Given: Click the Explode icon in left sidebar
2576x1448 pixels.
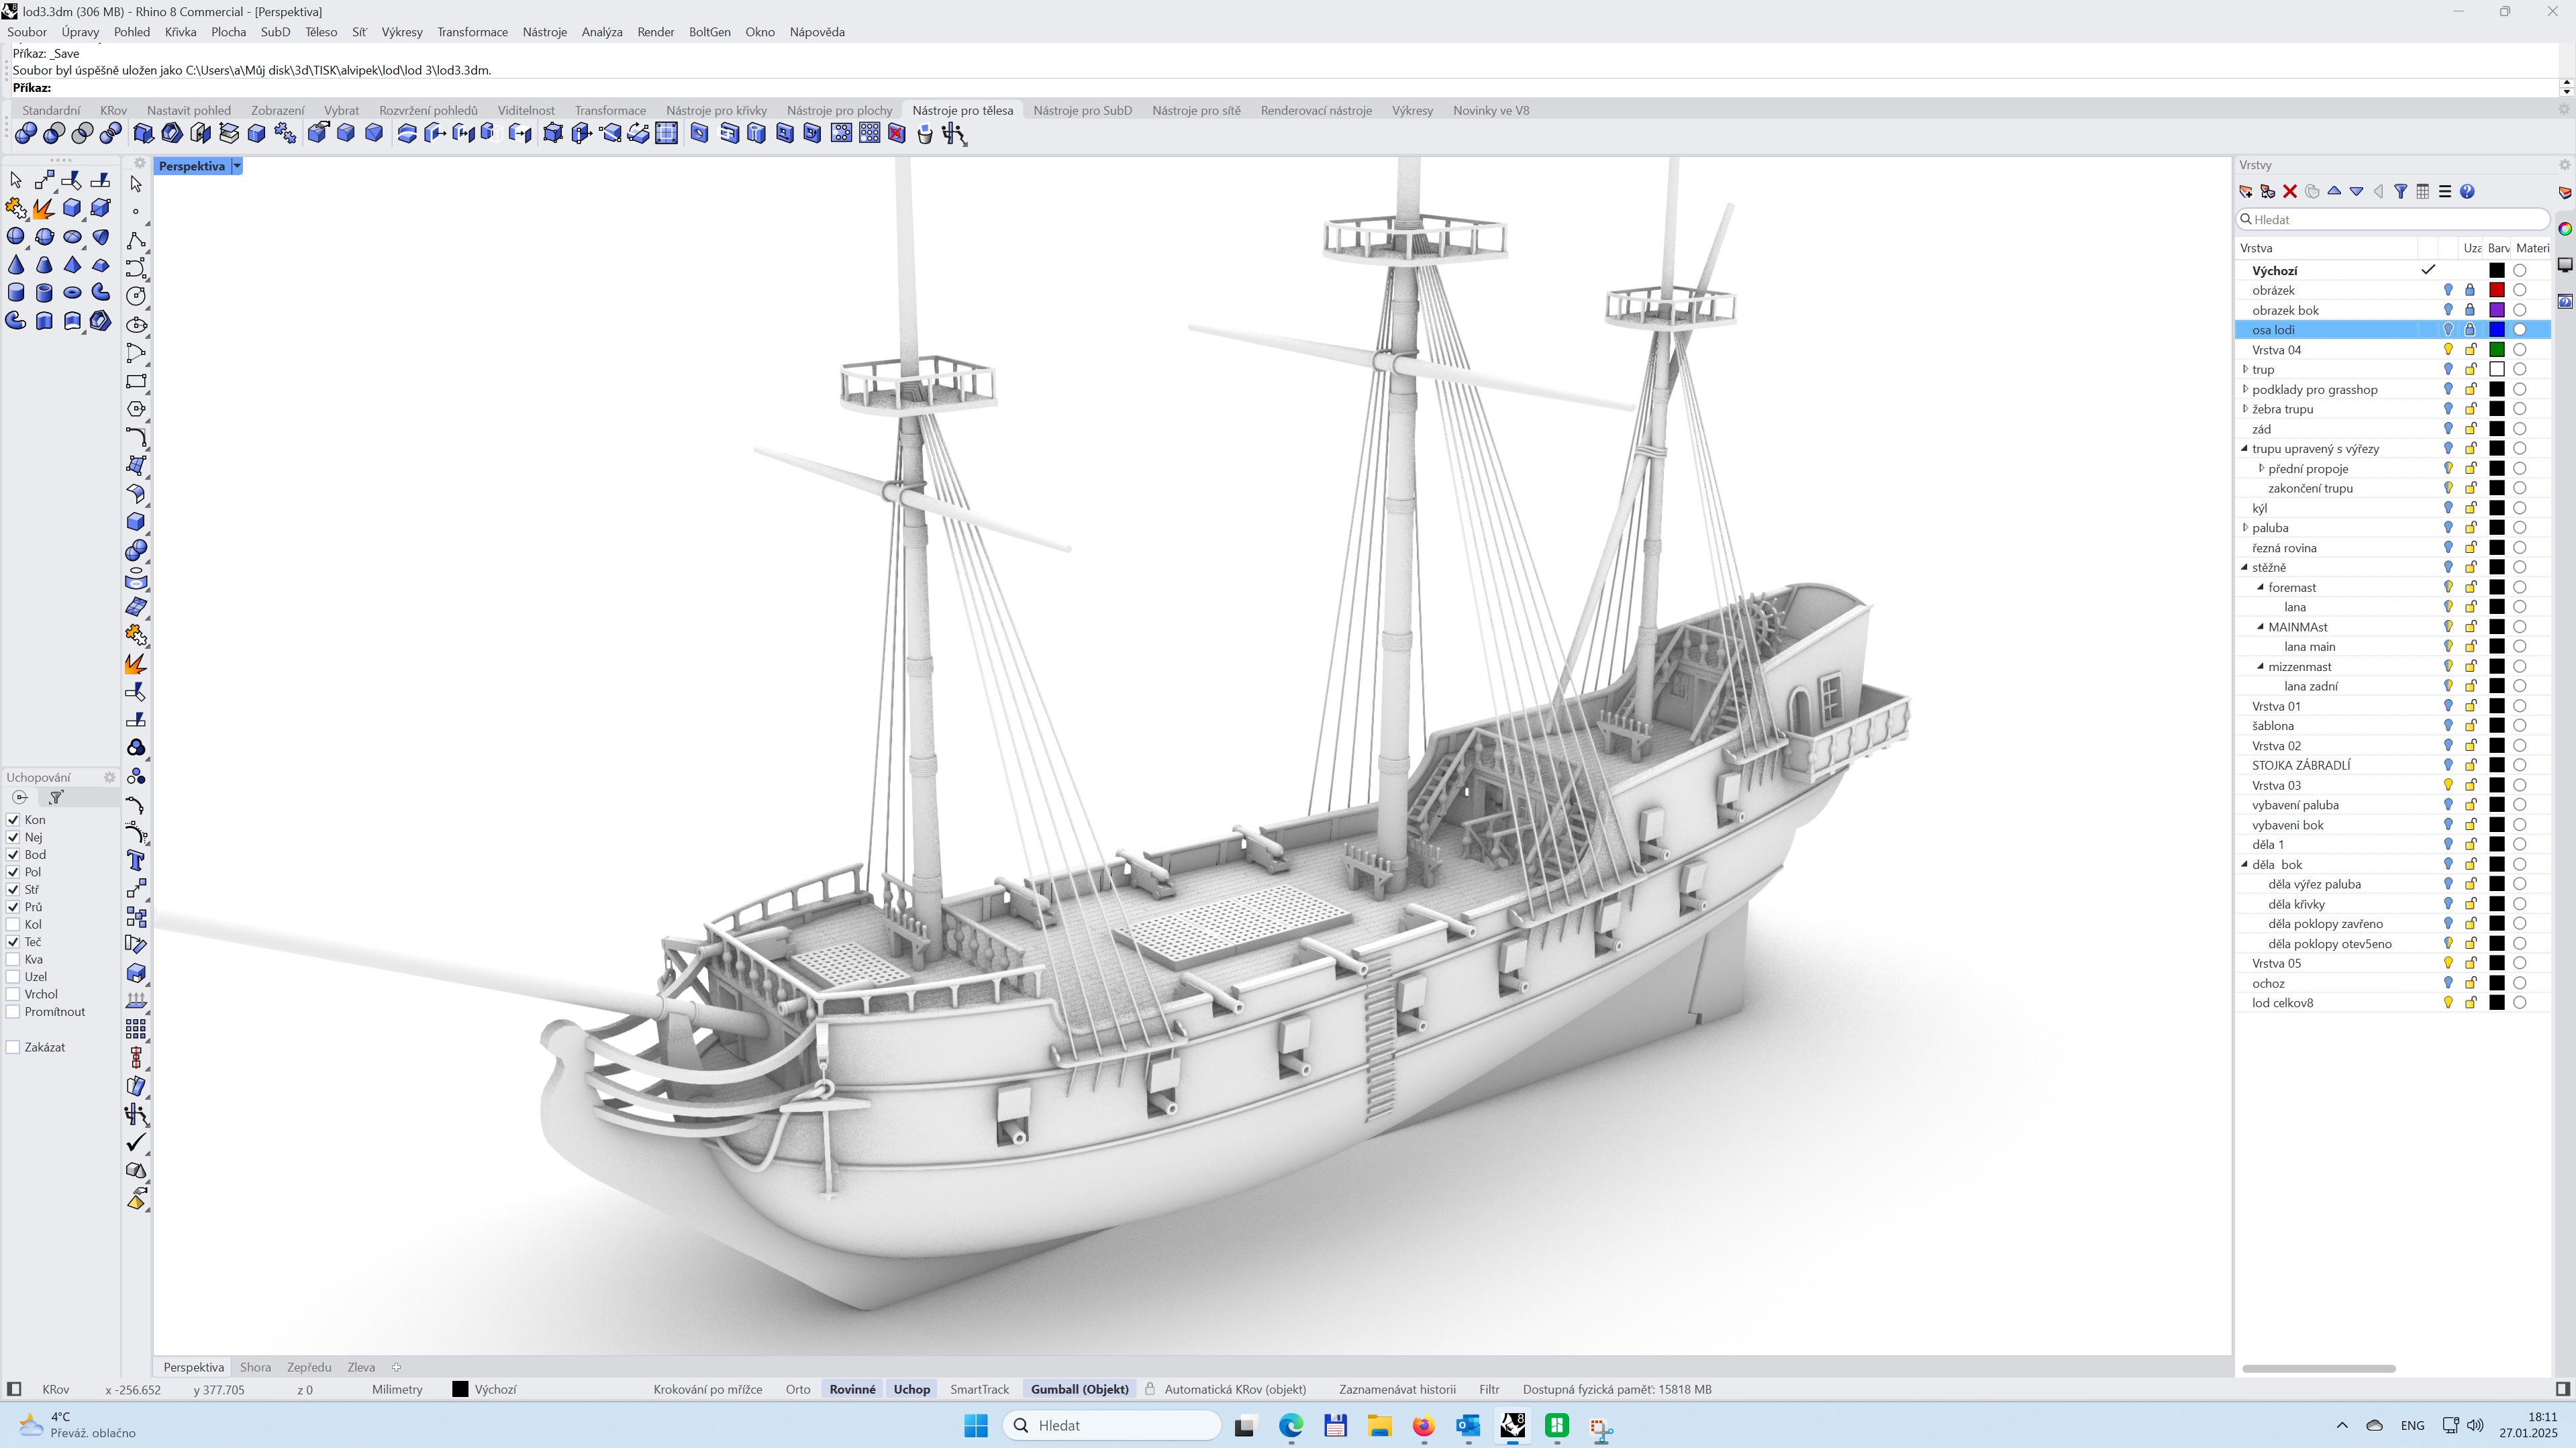Looking at the screenshot, I should [x=44, y=208].
